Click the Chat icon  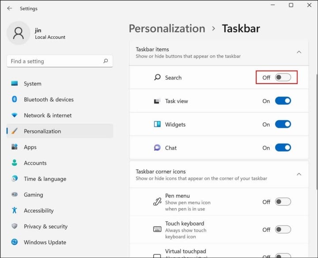coord(157,147)
